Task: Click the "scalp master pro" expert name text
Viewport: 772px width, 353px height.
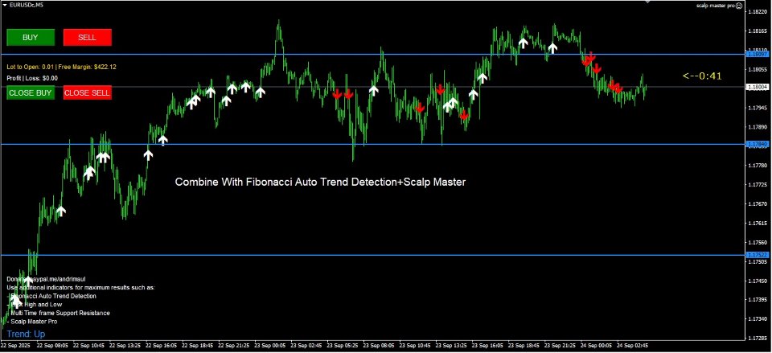Action: [x=716, y=6]
